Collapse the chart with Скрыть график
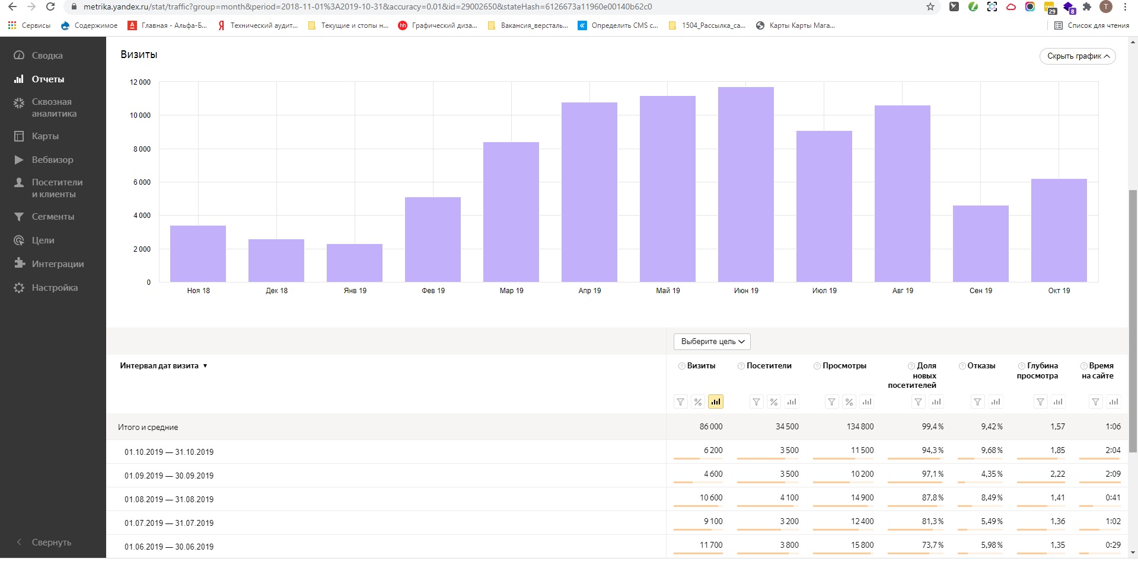 pyautogui.click(x=1078, y=56)
